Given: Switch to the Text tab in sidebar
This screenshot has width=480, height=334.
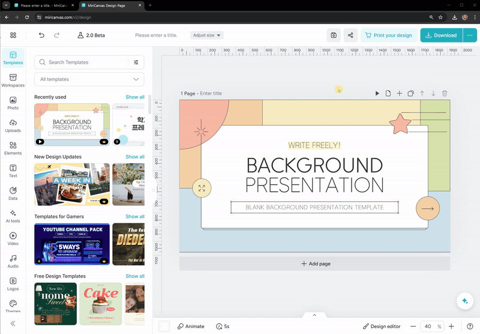Looking at the screenshot, I should (13, 171).
